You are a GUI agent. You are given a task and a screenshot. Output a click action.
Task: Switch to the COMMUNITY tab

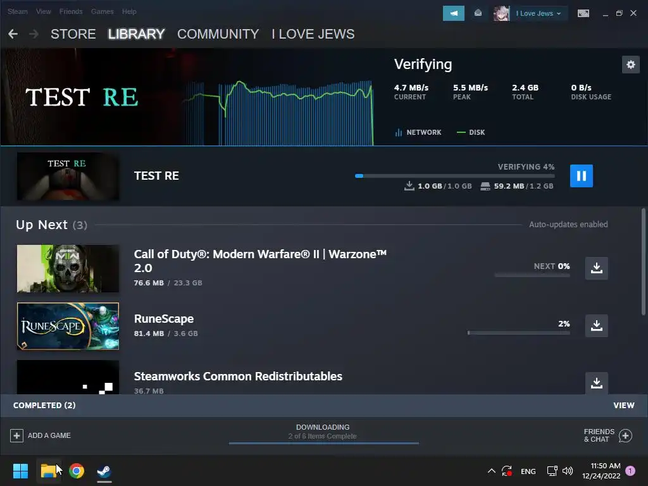click(218, 34)
